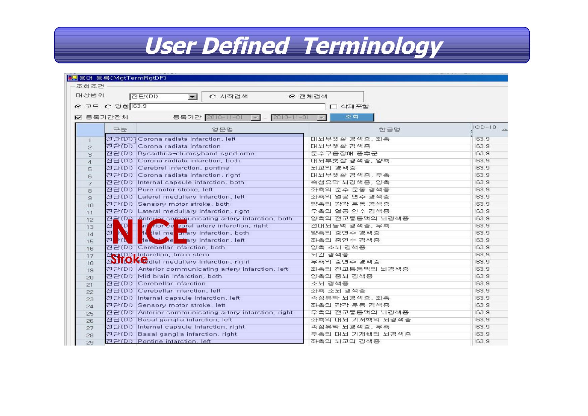The height and width of the screenshot is (416, 588).
Task: Select 'Cerebellar infarction, both' cell
Action: click(222, 248)
